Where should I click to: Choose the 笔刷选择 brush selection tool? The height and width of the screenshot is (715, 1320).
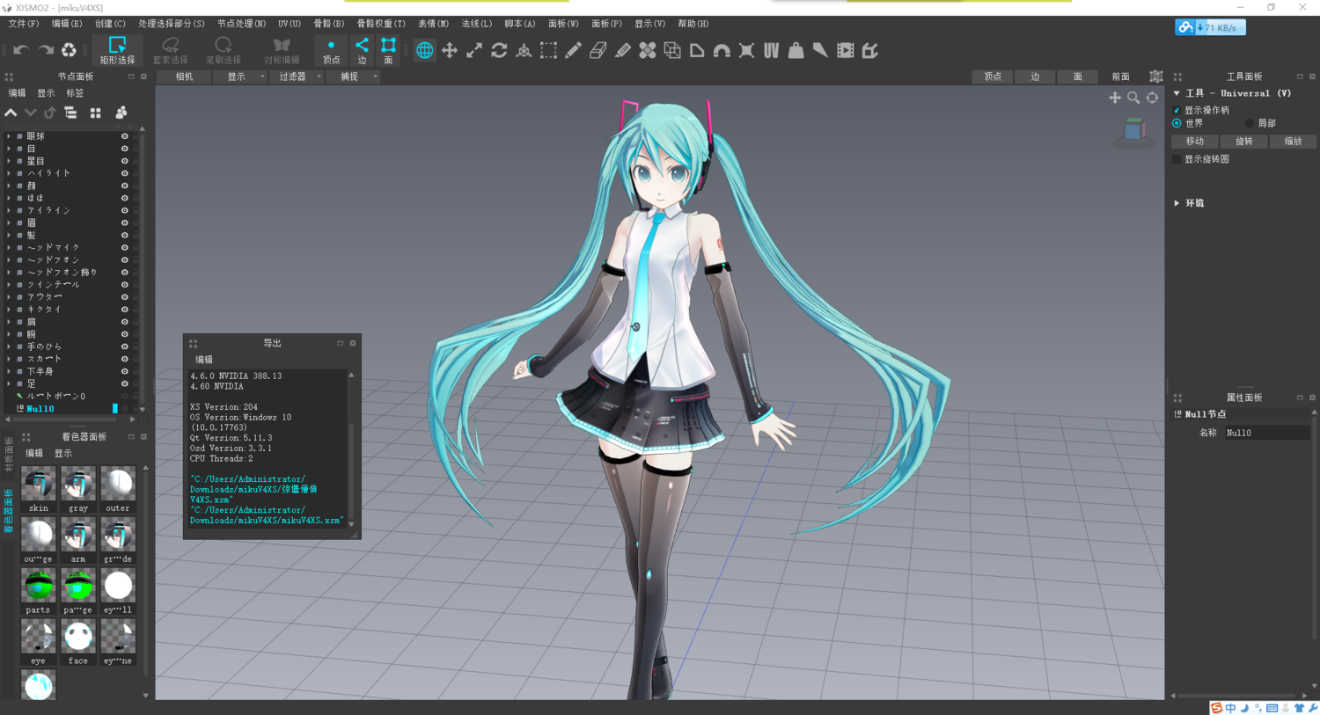[x=223, y=50]
